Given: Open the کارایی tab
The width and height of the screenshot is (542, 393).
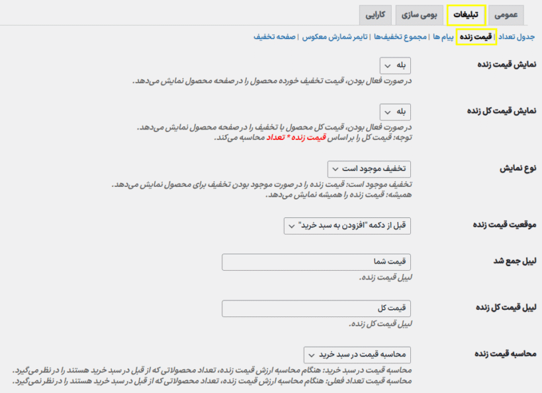Looking at the screenshot, I should [x=375, y=15].
